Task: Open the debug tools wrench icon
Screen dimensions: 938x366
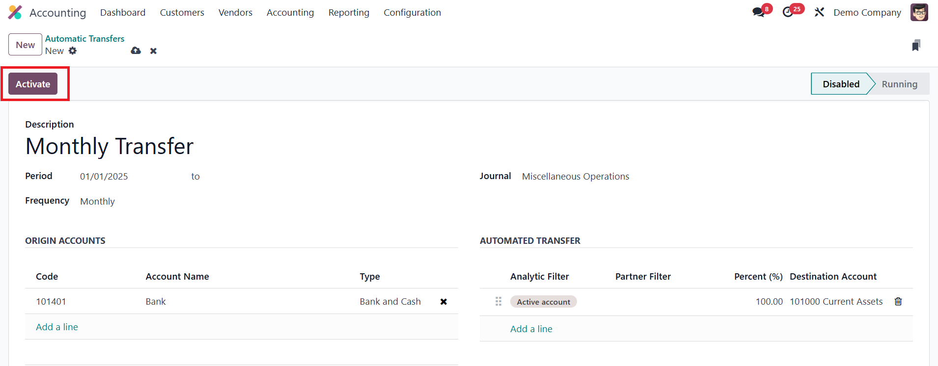Action: tap(819, 12)
